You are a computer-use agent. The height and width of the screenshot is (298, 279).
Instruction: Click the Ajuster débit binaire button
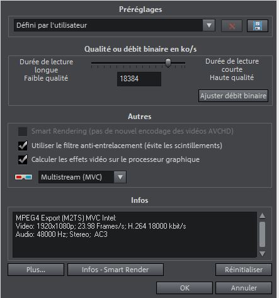[233, 96]
